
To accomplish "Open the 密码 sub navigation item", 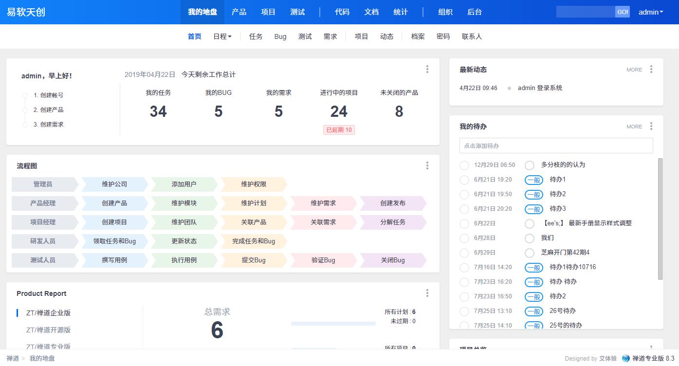I will (443, 37).
